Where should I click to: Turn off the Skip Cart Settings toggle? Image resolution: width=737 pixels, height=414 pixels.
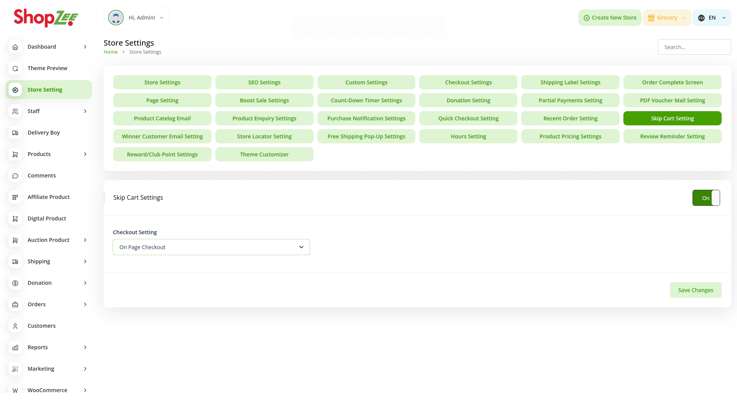tap(706, 198)
